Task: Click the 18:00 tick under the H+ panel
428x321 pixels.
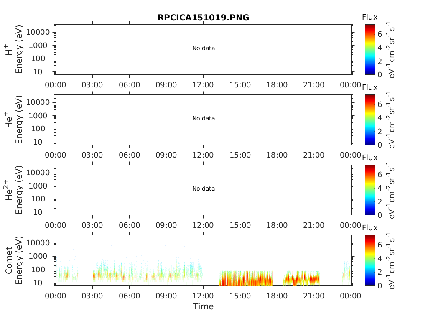Action: (x=277, y=84)
